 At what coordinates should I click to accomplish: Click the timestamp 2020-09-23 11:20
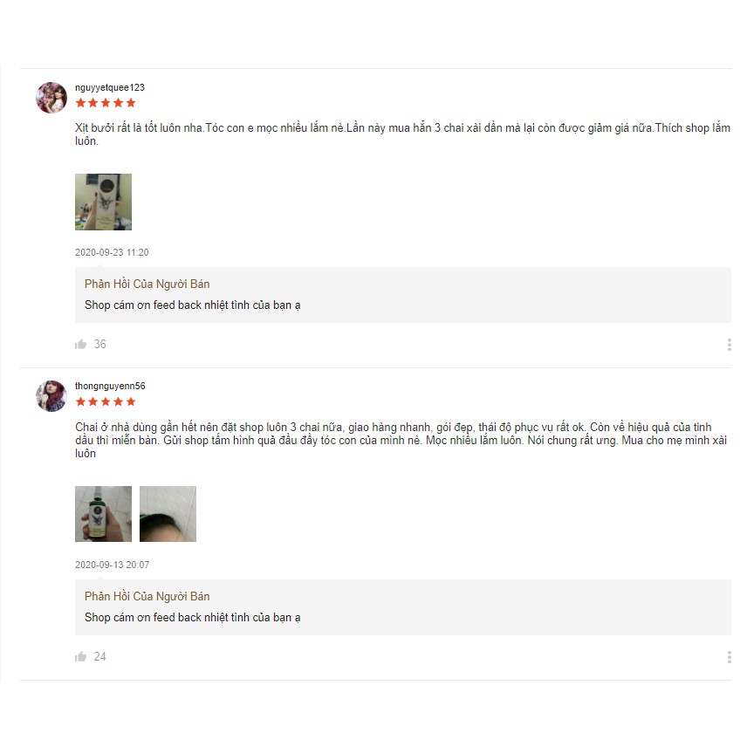pyautogui.click(x=112, y=252)
